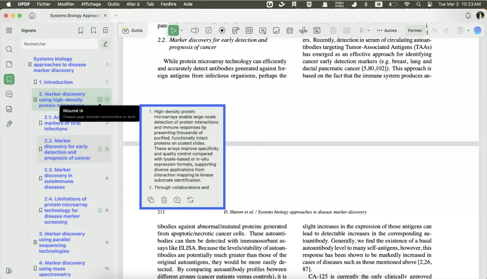Open the form fields sidebar icon
Screen dimensions: 487x279
(9, 109)
